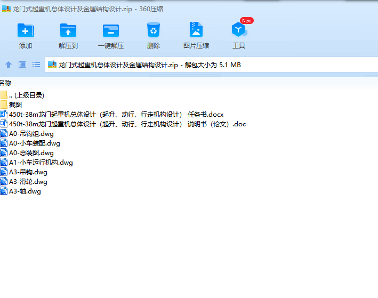Click the archive path address field

click(x=212, y=65)
